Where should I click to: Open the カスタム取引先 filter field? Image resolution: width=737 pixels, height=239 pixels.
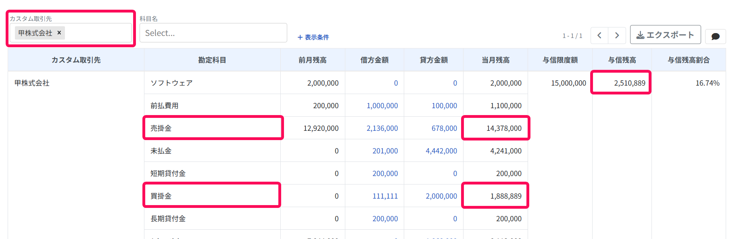(x=71, y=33)
